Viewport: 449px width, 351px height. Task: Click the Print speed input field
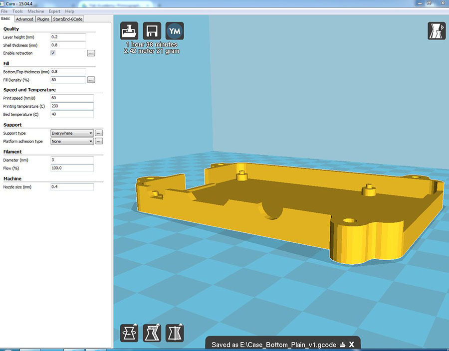click(72, 98)
